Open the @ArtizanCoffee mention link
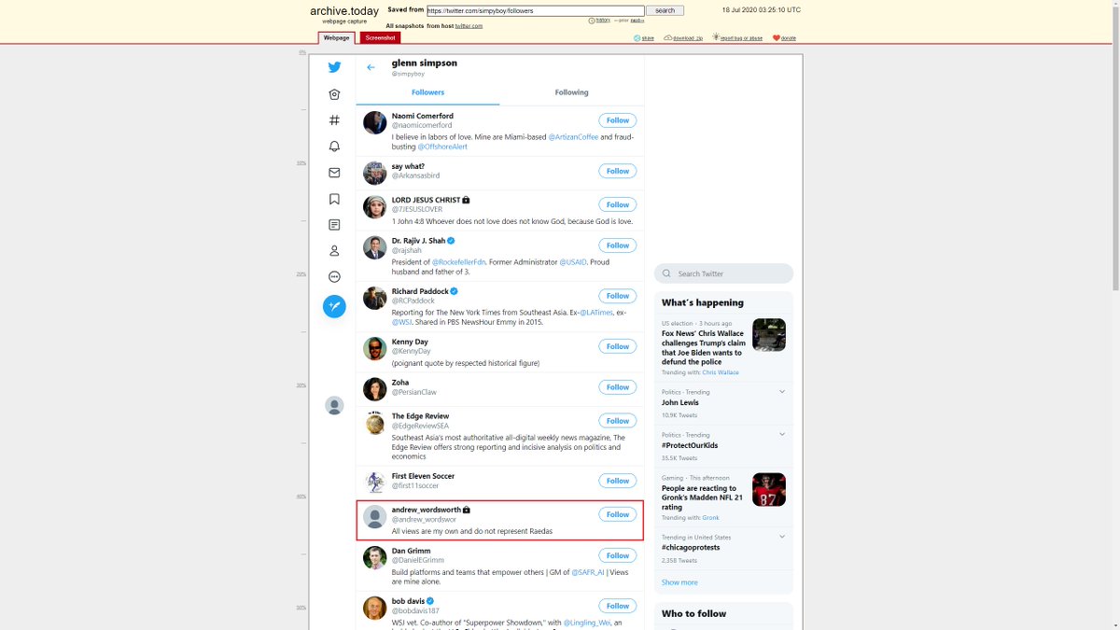Viewport: 1120px width, 630px height. tap(573, 137)
